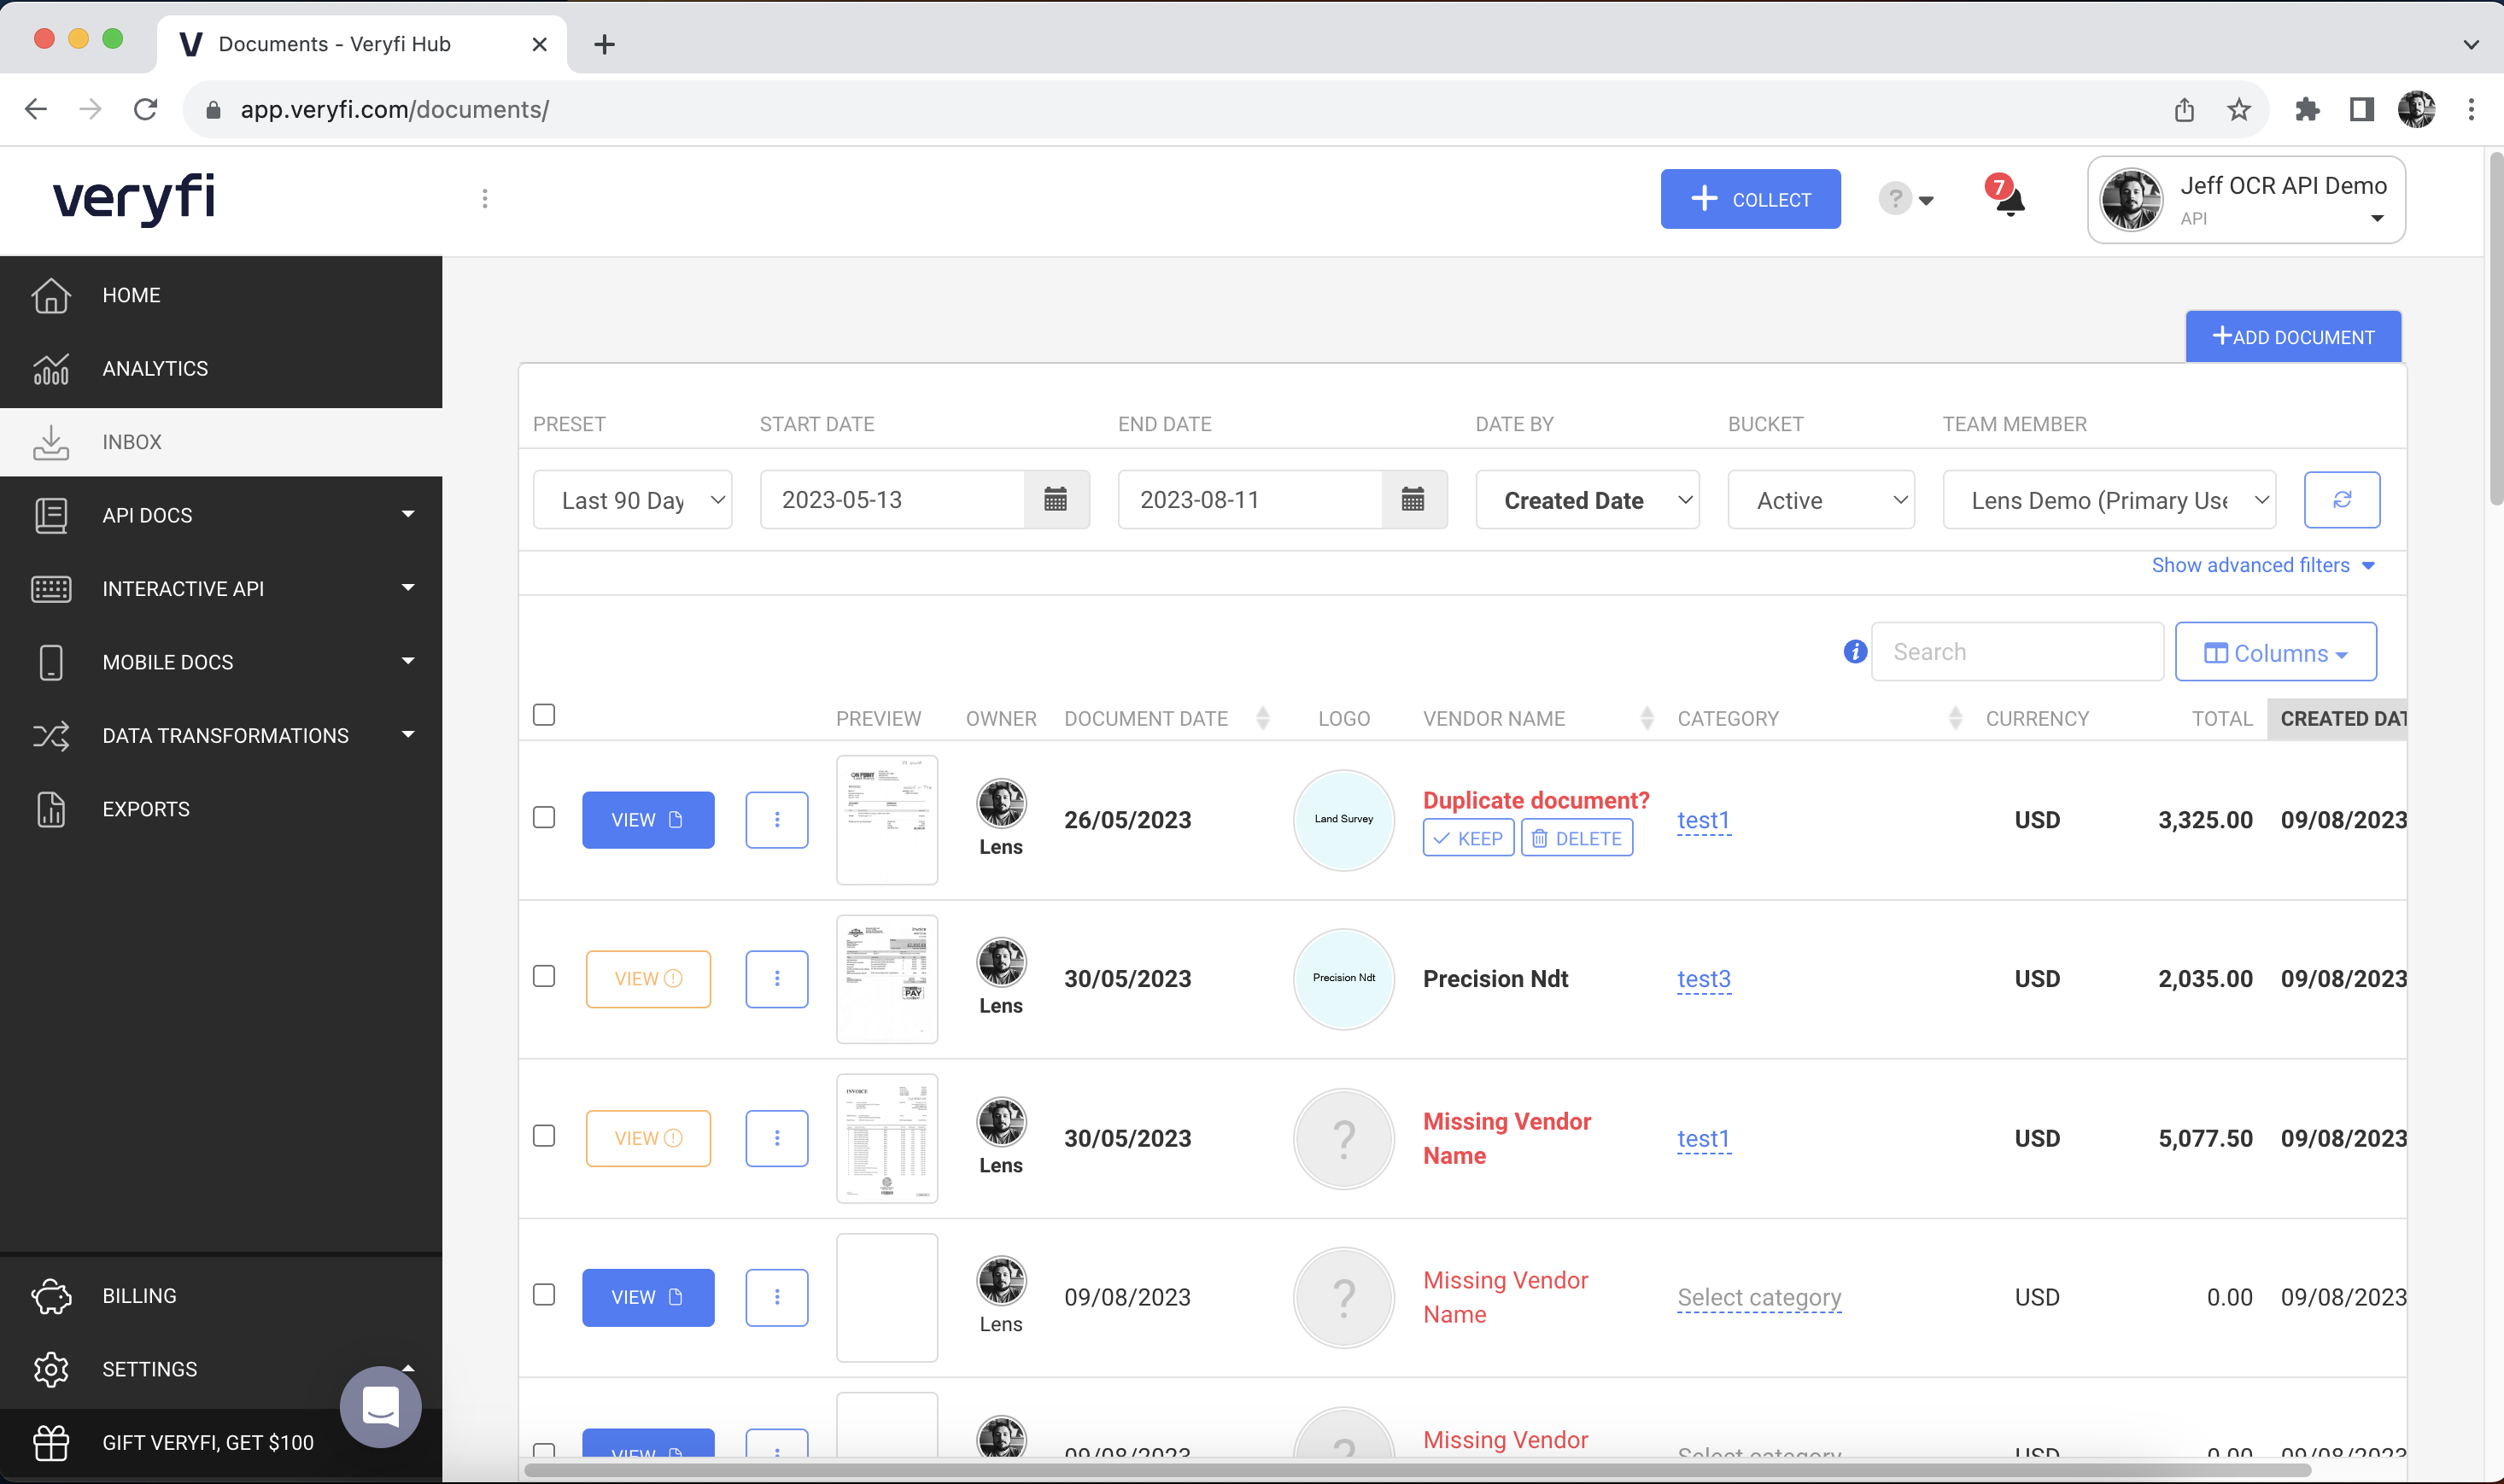The height and width of the screenshot is (1484, 2504).
Task: Select checkbox for the 5,077.50 row
Action: (x=544, y=1136)
